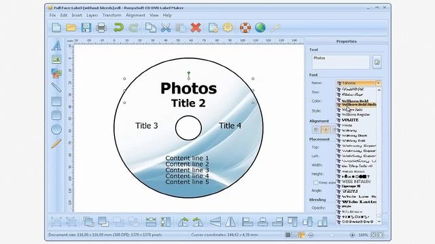The width and height of the screenshot is (435, 244).
Task: Open the Layers menu
Action: click(92, 15)
